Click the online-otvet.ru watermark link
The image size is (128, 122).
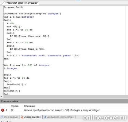105,118
